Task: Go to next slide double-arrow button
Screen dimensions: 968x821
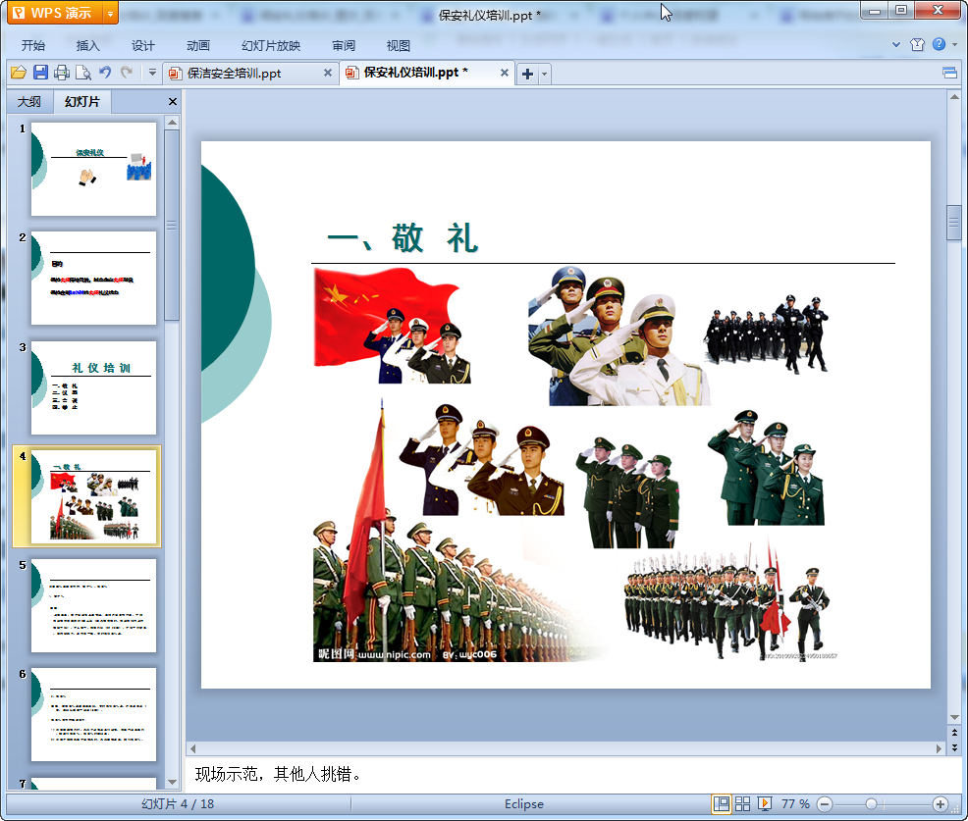Action: click(x=954, y=747)
